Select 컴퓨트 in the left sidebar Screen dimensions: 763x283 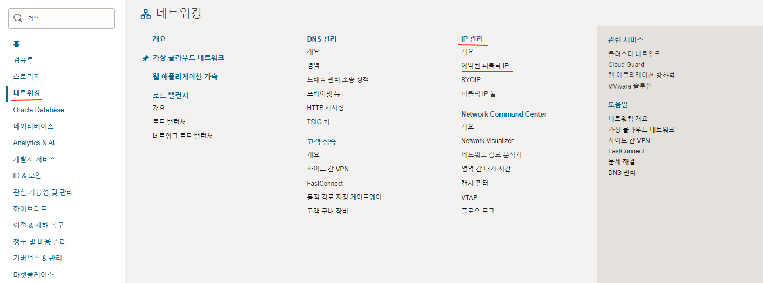click(x=23, y=59)
